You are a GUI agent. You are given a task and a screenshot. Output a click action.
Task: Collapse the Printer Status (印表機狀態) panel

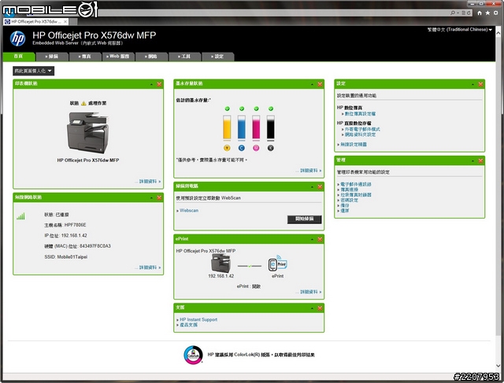151,84
